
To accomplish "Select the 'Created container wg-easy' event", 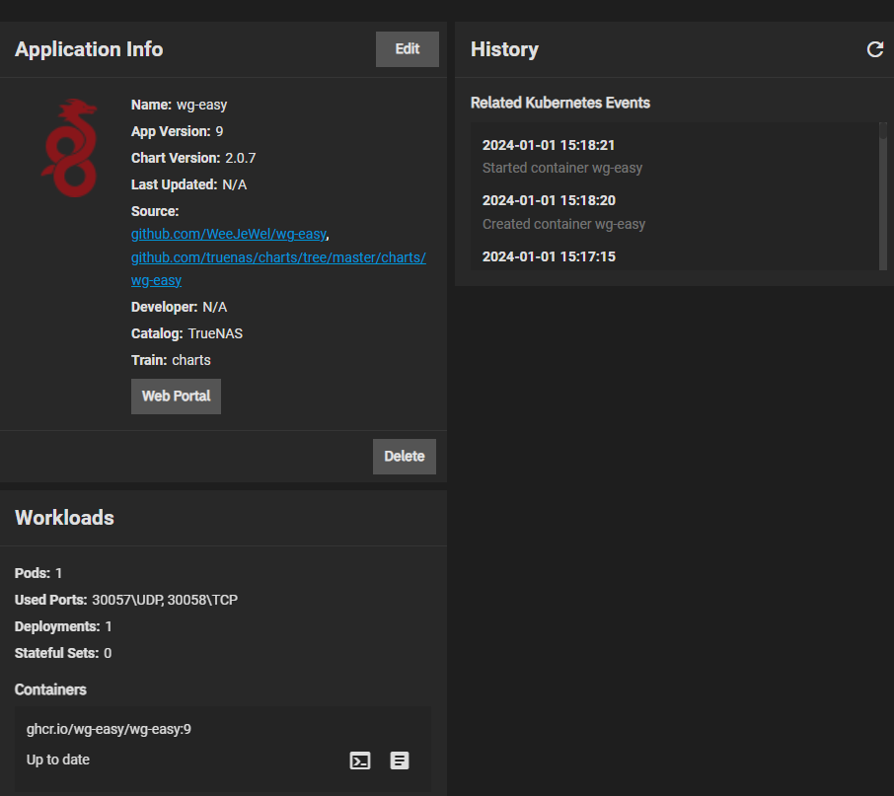I will coord(563,224).
